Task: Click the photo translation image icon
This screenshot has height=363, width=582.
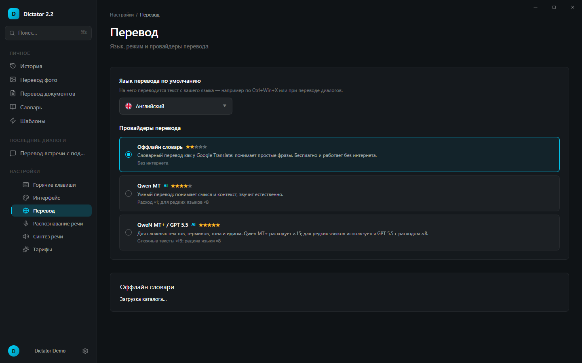Action: [13, 79]
